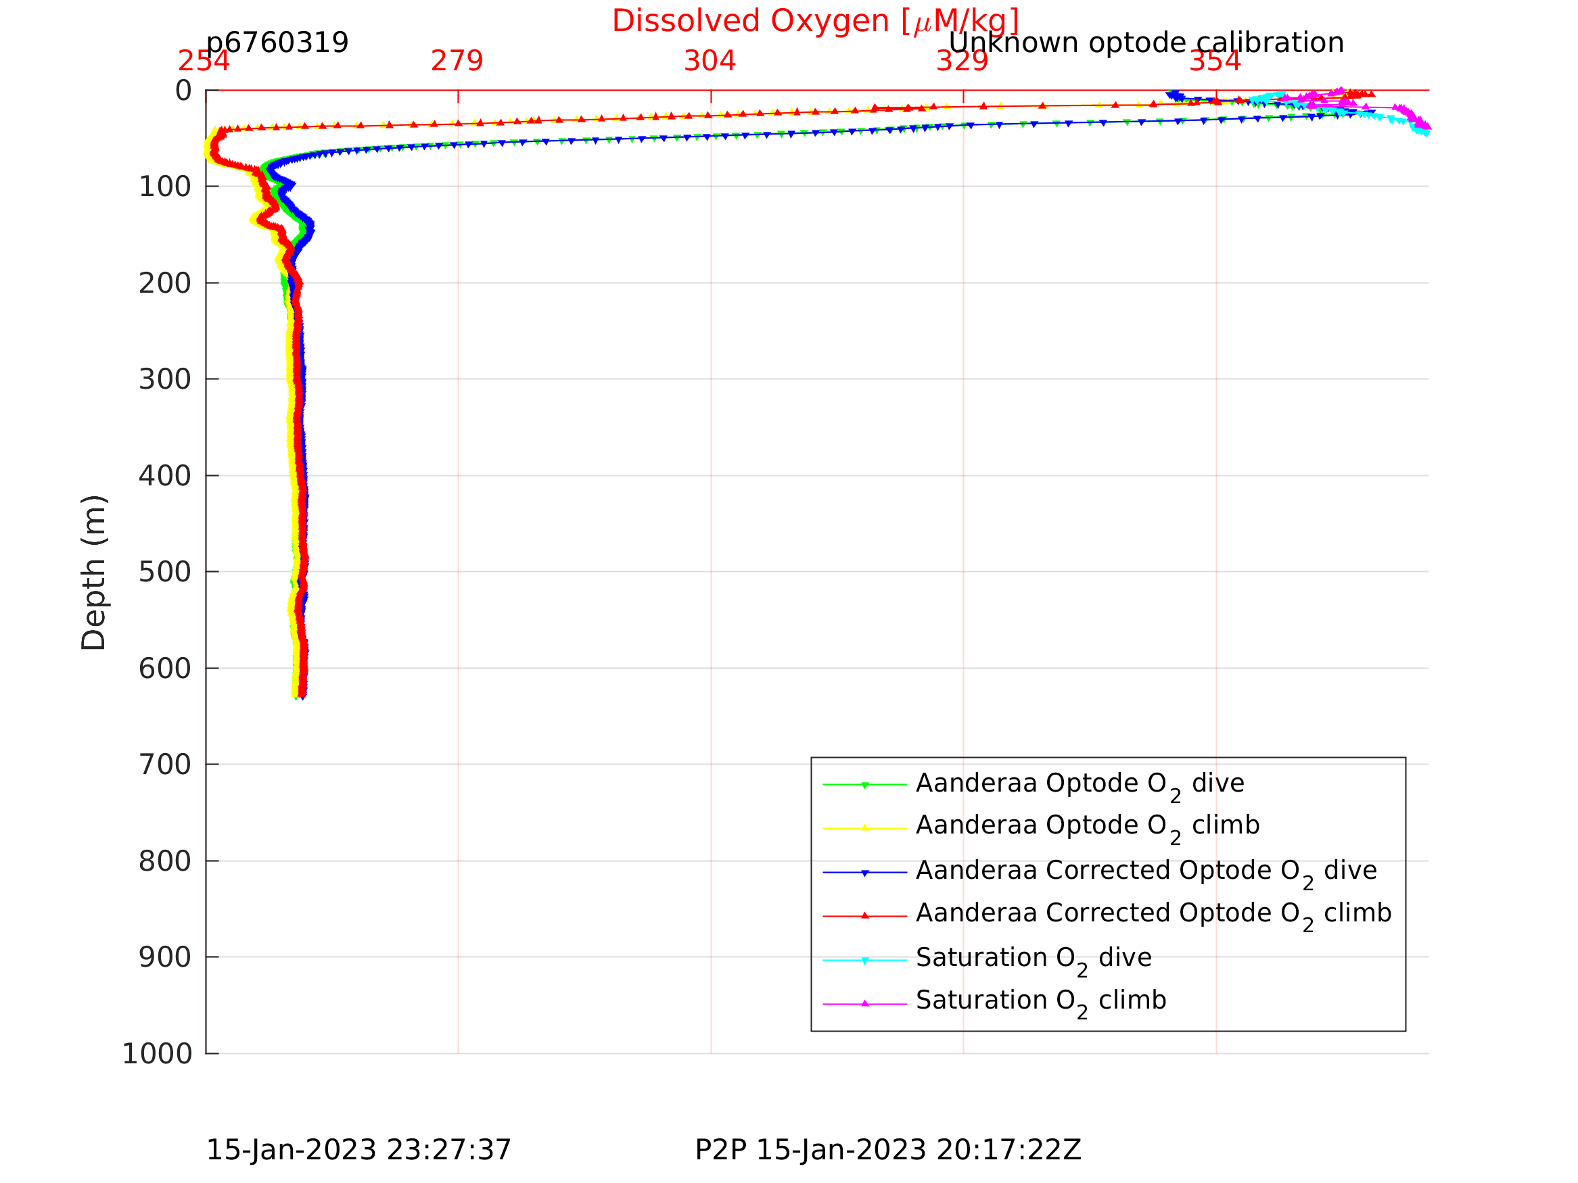Click legend entry 'Aanderaa Corrected Optode O2 dive'
The image size is (1578, 1183).
[x=1146, y=873]
